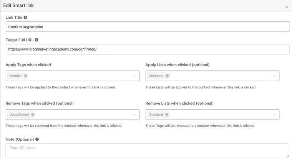Expand Apply Lists when clicked dropdown
Viewport: 292px width, 159px height.
point(274,76)
